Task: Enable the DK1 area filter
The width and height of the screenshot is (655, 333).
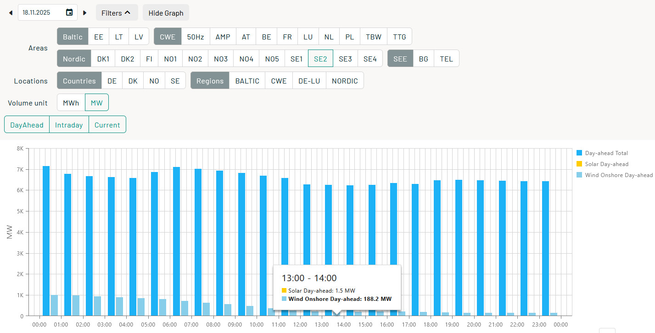Action: pyautogui.click(x=103, y=59)
